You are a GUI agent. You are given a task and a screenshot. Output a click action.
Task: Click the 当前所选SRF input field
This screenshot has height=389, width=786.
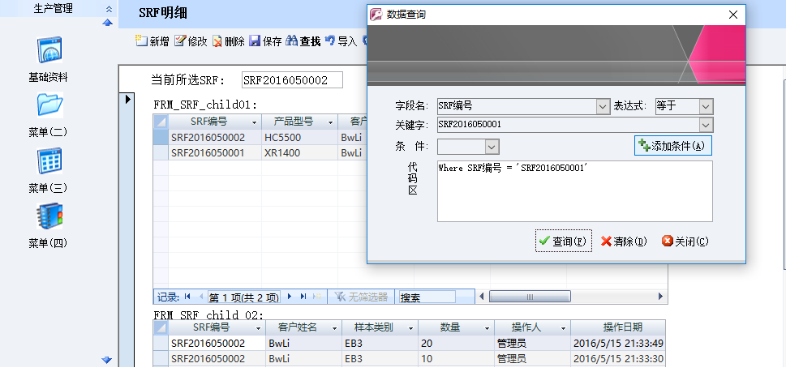pyautogui.click(x=292, y=80)
